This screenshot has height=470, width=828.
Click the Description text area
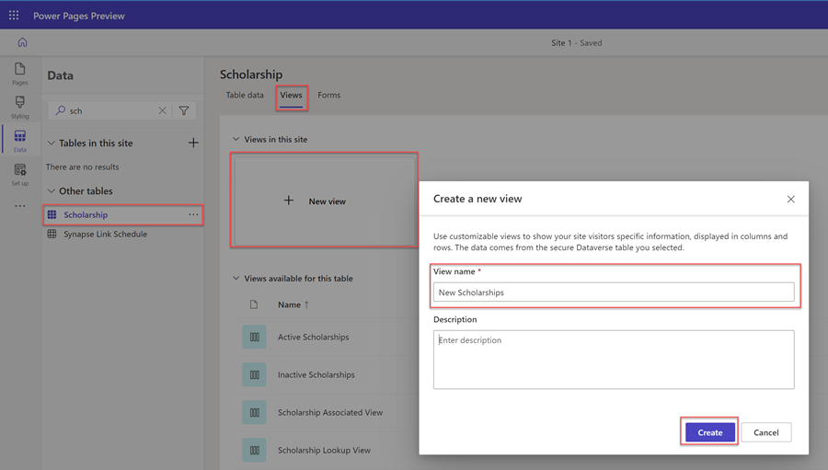tap(614, 360)
